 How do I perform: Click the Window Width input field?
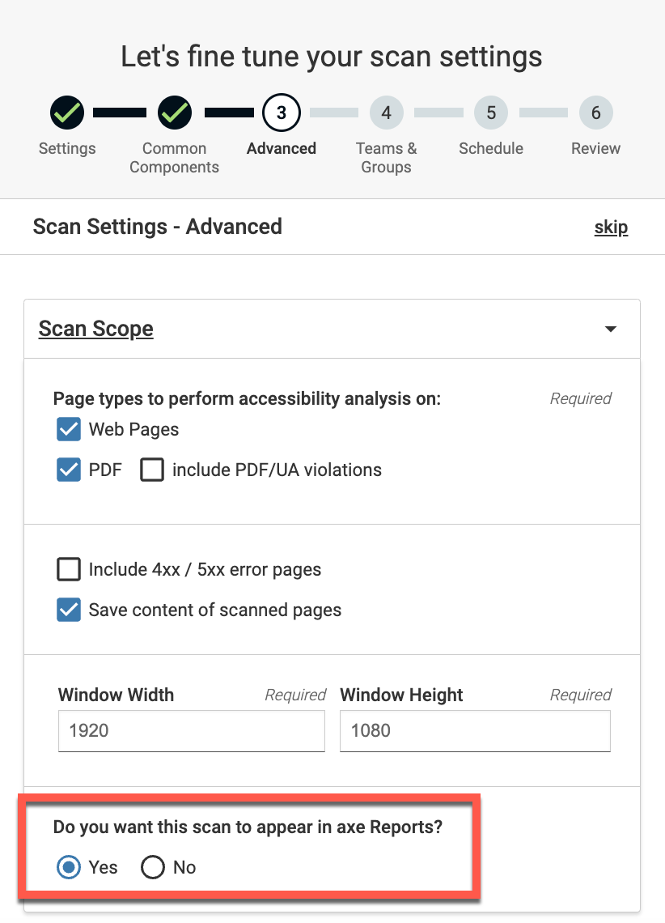tap(191, 731)
